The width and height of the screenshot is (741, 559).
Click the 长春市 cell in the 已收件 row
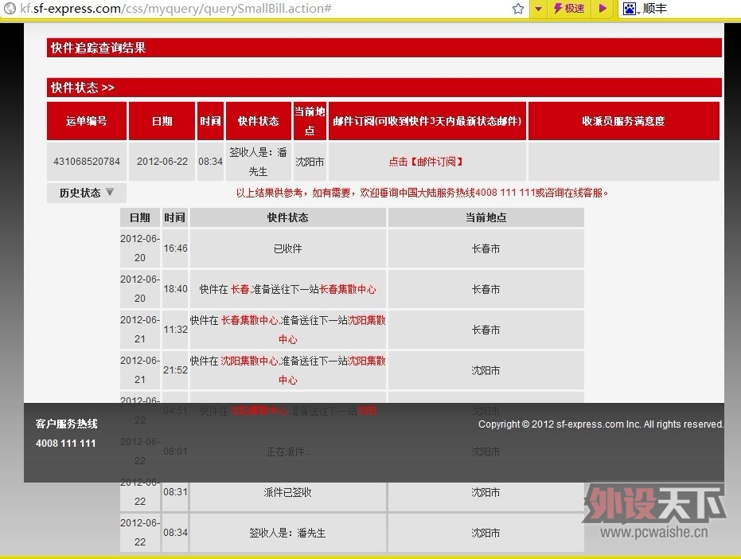click(486, 248)
